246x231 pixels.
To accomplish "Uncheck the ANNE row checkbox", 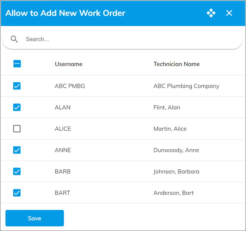I will 17,150.
